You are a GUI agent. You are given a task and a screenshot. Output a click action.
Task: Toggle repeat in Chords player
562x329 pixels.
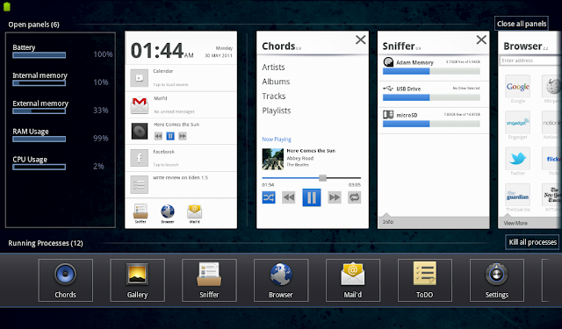[x=354, y=197]
